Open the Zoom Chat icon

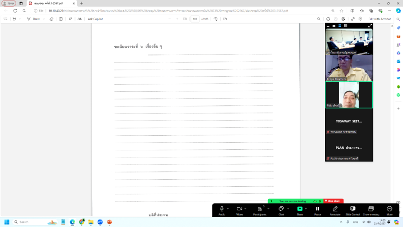(x=281, y=209)
